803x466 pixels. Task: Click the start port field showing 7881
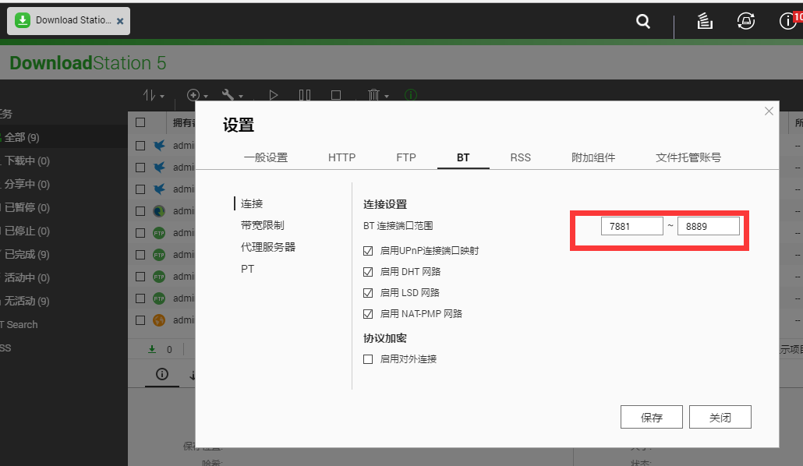pos(632,226)
